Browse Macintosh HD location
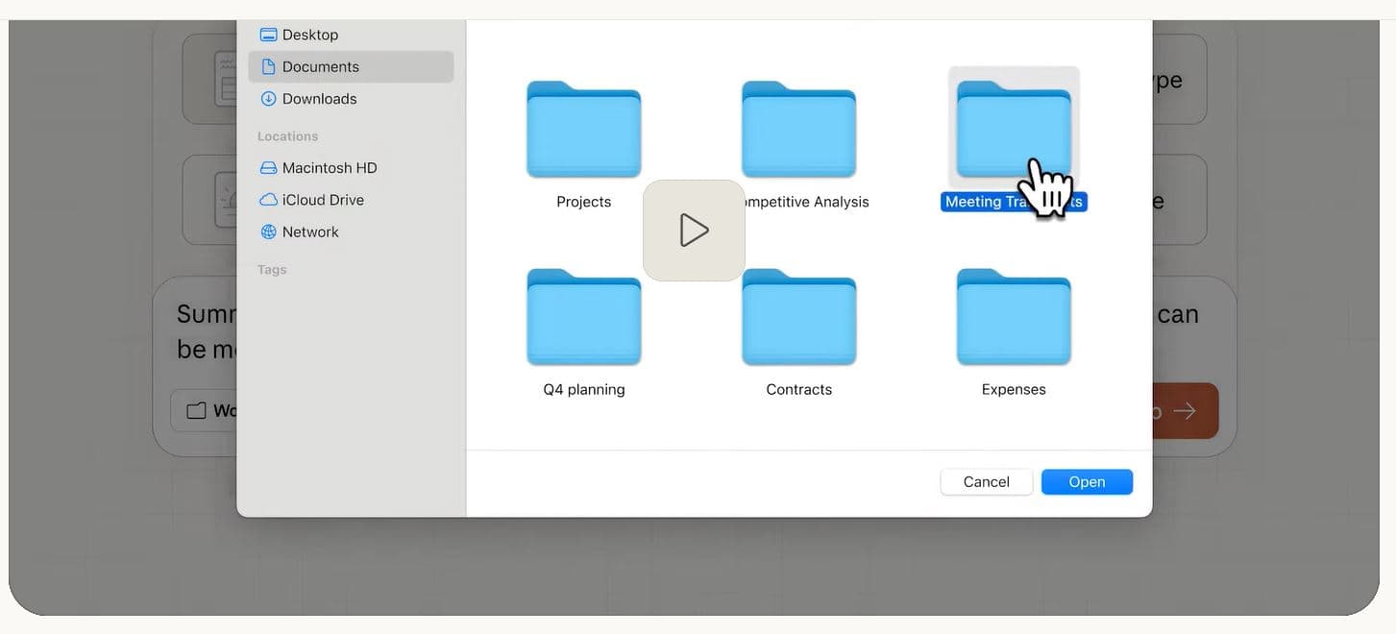The width and height of the screenshot is (1396, 634). pos(329,168)
